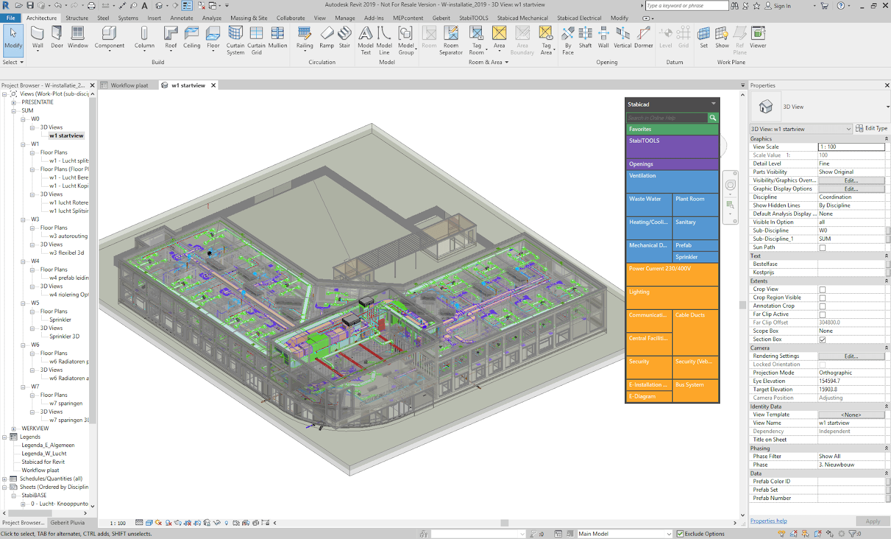Open the rendering dialog from view control bar
This screenshot has width=891, height=539.
click(177, 523)
